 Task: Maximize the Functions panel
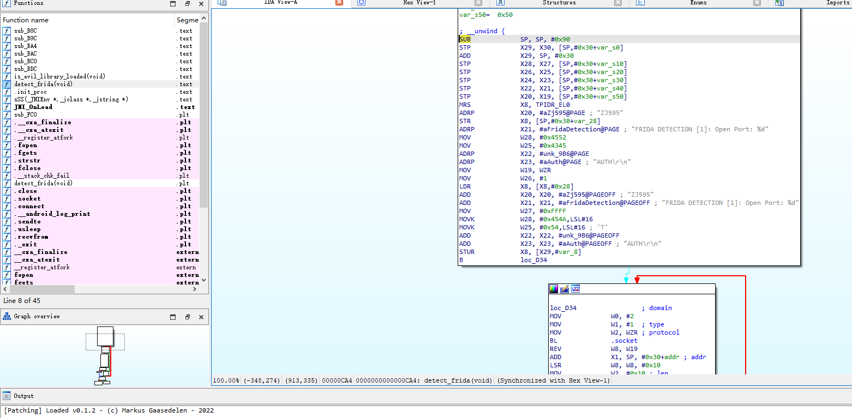point(173,4)
